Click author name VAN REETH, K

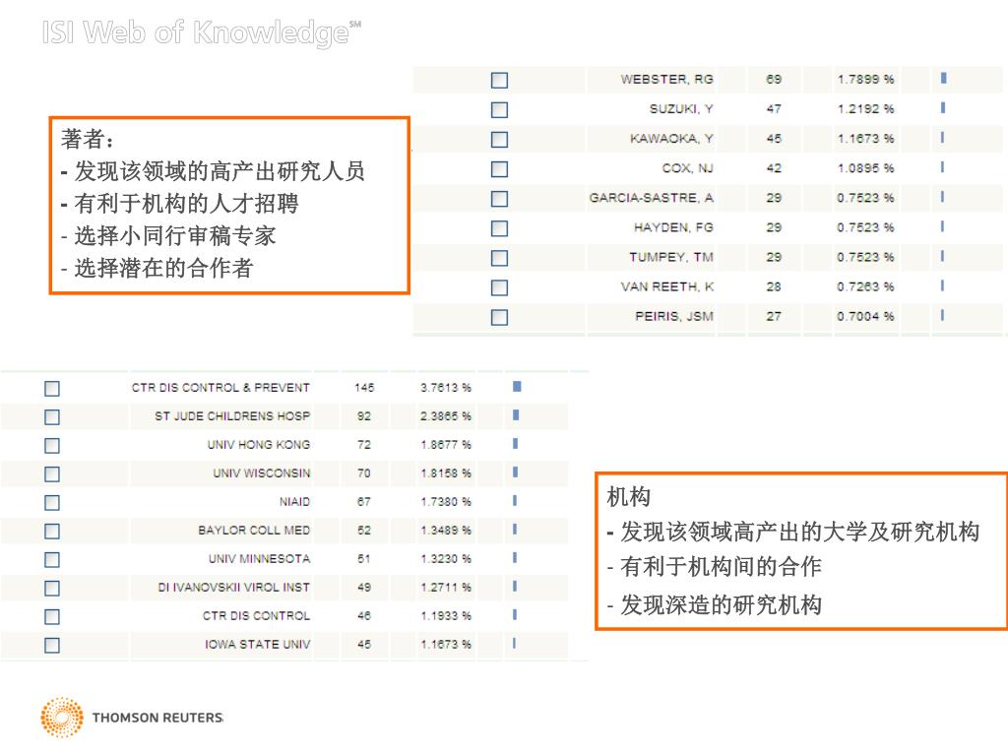point(666,286)
